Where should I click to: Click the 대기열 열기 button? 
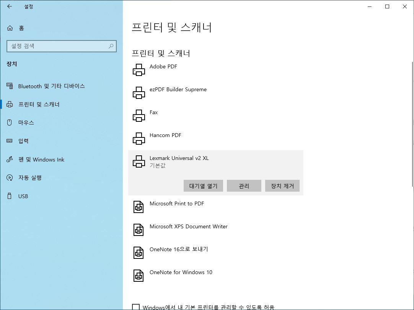tap(203, 186)
